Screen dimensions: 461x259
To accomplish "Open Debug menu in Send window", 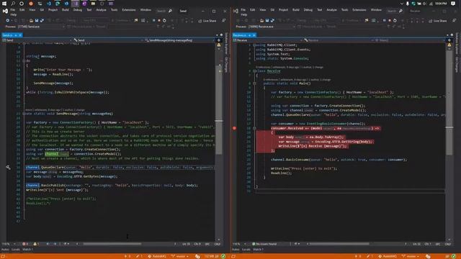I will pos(78,9).
